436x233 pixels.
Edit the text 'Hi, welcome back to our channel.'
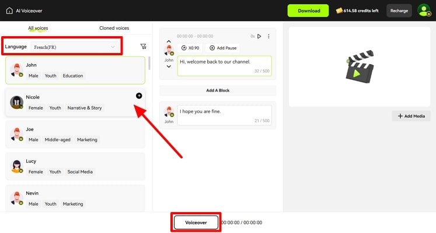click(x=224, y=66)
